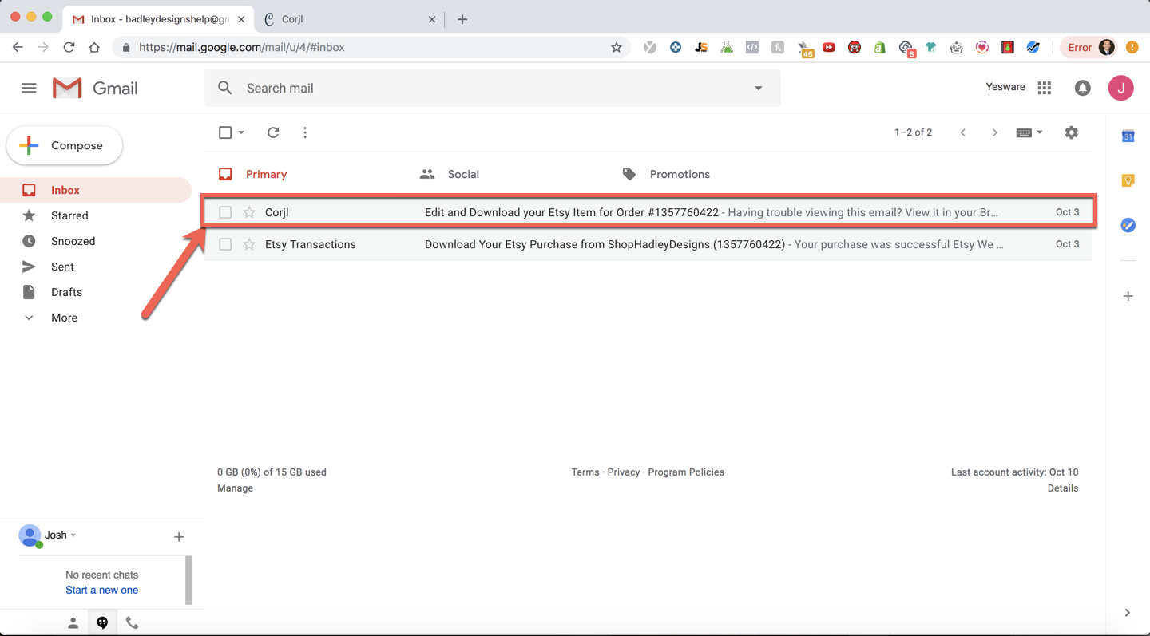1150x636 pixels.
Task: Open the Keep side panel icon
Action: click(1128, 180)
